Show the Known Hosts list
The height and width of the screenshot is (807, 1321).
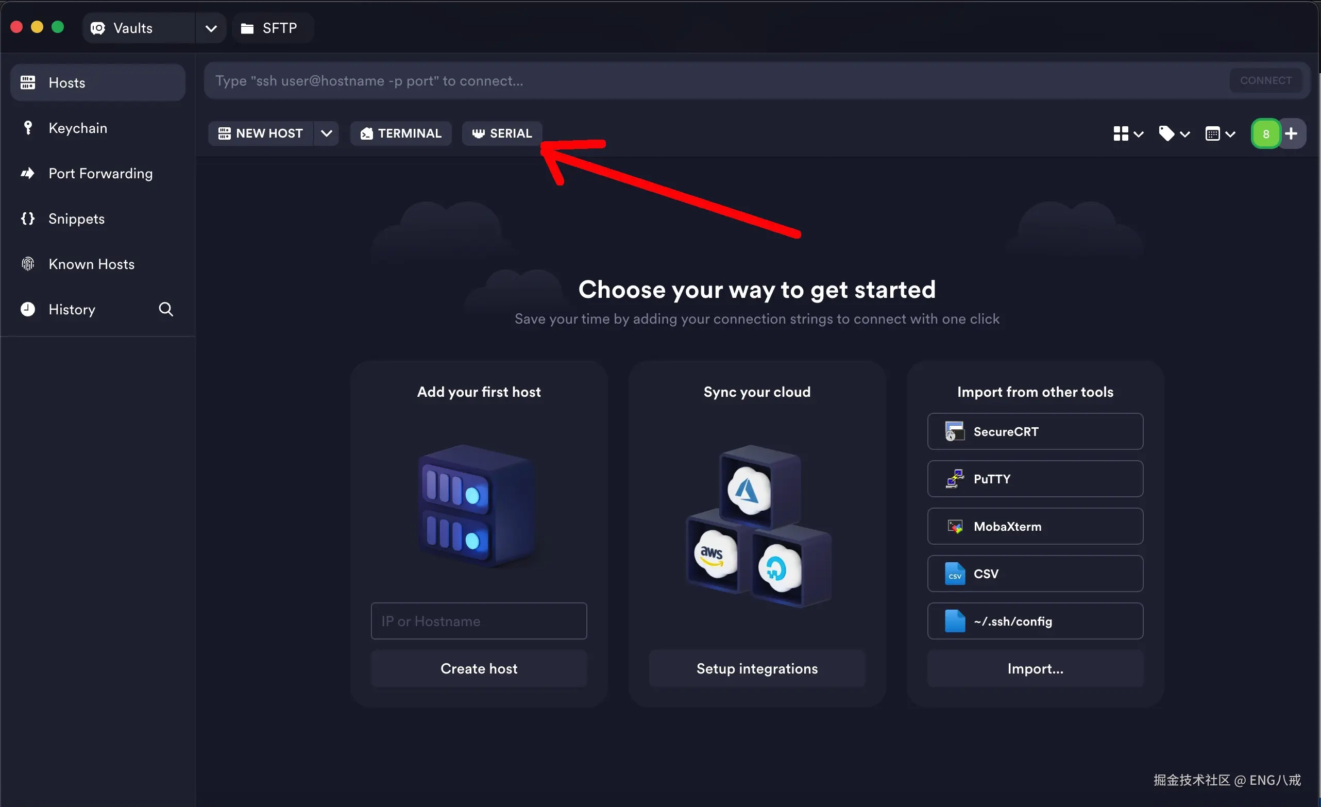click(x=97, y=264)
